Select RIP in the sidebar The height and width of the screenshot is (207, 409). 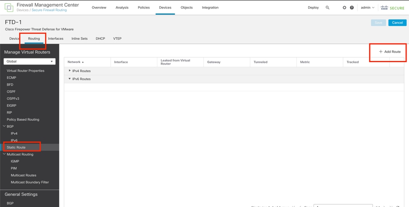(x=9, y=112)
